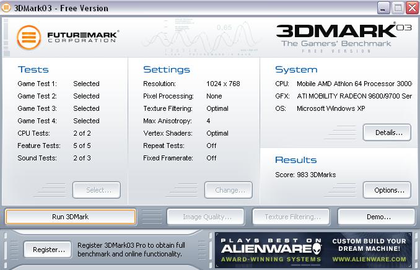This screenshot has width=420, height=270.
Task: Click the "Fixed Framerate:" label
Action: 168,158
